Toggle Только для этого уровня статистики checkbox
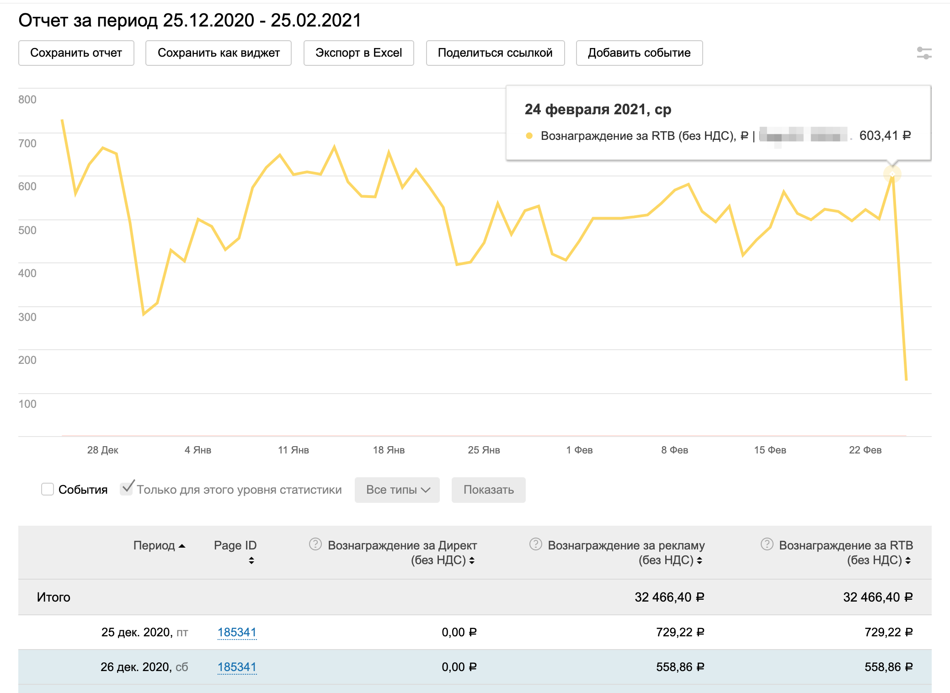 coord(126,489)
